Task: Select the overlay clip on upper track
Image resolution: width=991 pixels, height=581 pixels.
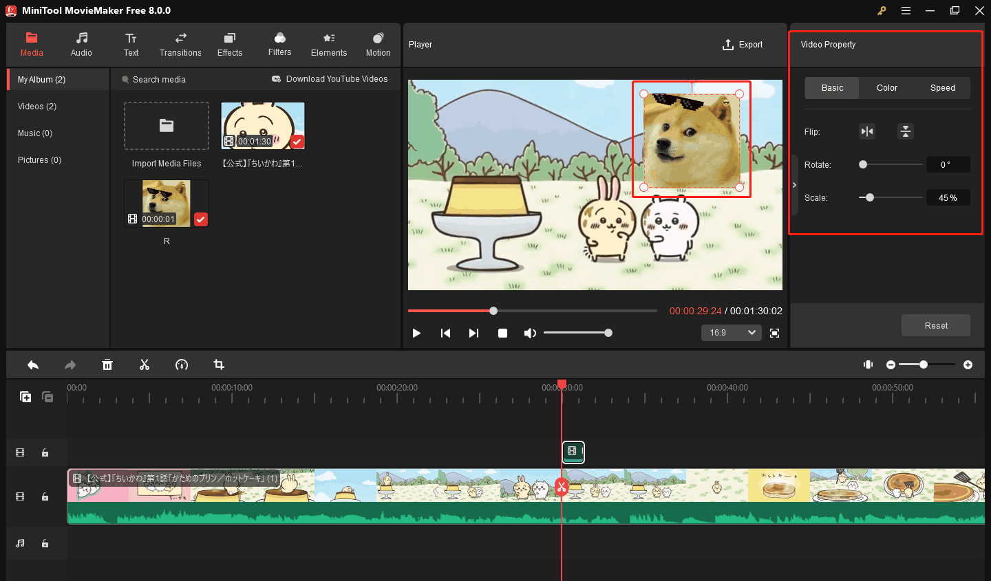Action: click(x=573, y=452)
